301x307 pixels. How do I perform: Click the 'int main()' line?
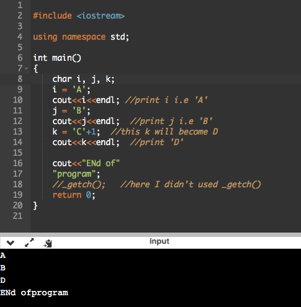point(57,58)
